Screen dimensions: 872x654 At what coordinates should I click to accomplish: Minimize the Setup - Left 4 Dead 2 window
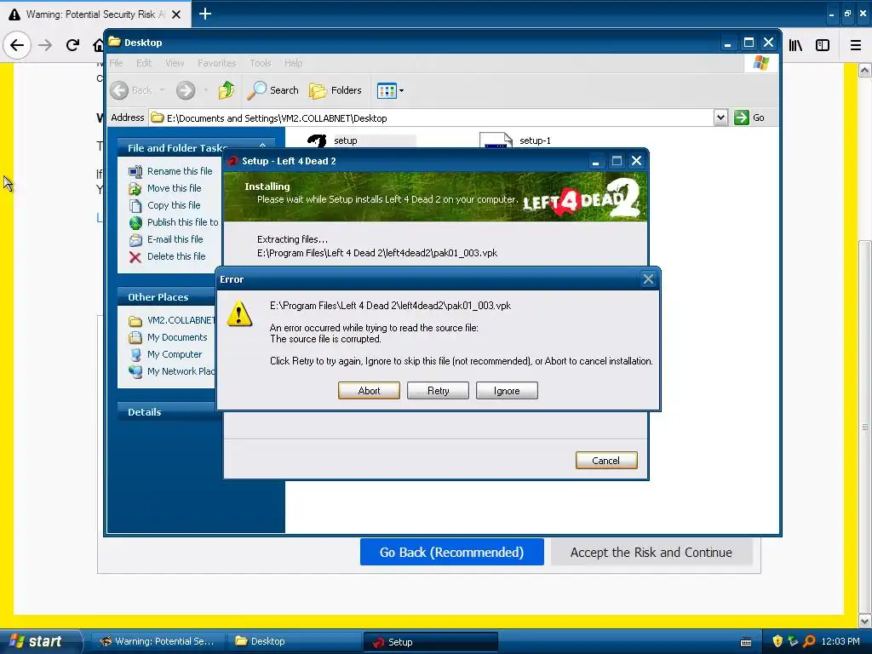pos(595,161)
